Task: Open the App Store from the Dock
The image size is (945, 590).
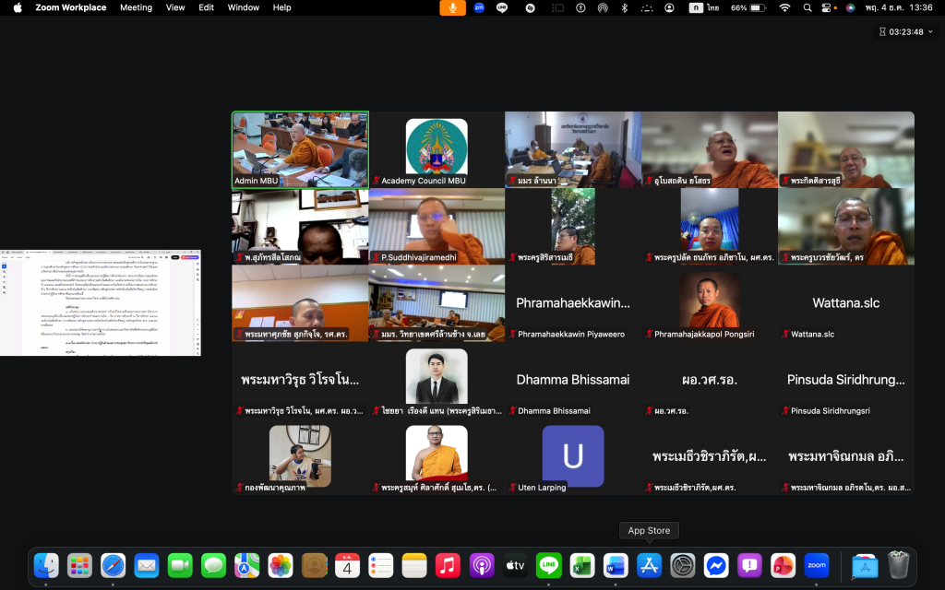Action: click(x=649, y=564)
